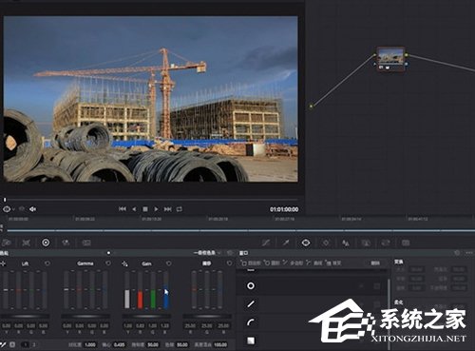Toggle viewer bypass eye icon

click(x=7, y=209)
